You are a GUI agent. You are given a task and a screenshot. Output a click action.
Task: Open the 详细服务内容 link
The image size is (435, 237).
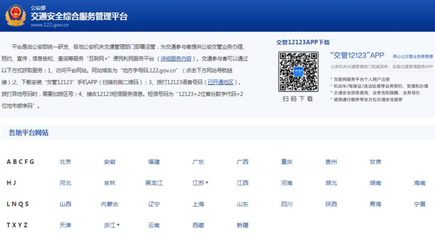point(176,59)
